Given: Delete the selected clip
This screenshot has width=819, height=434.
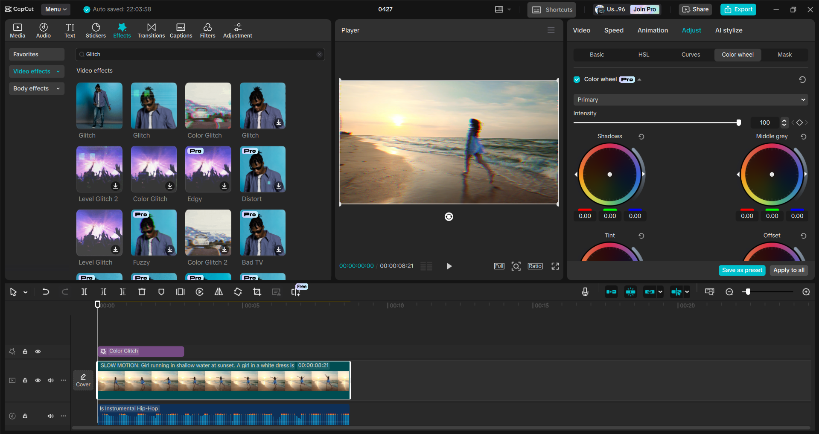Looking at the screenshot, I should (142, 292).
